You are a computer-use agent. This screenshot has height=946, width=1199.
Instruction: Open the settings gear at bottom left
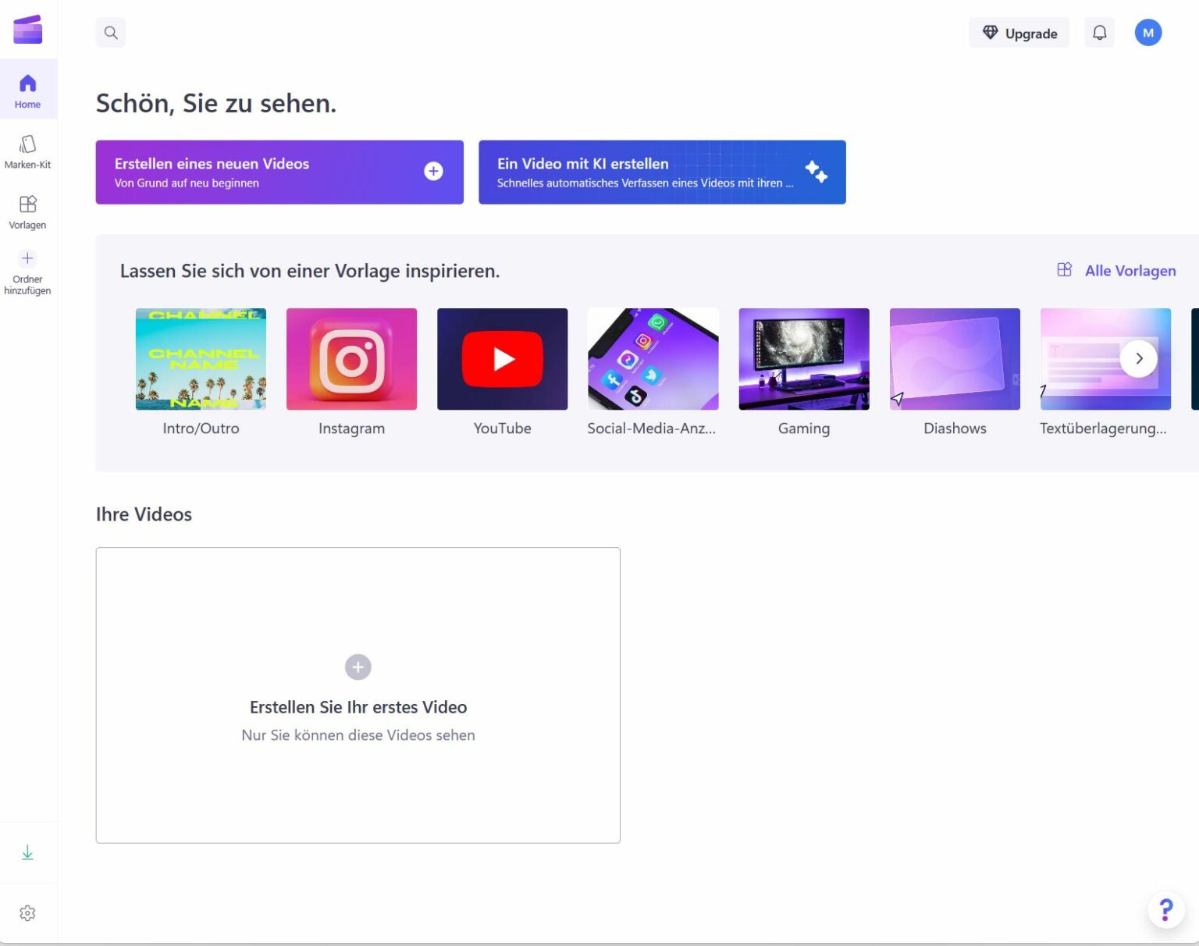click(x=28, y=912)
